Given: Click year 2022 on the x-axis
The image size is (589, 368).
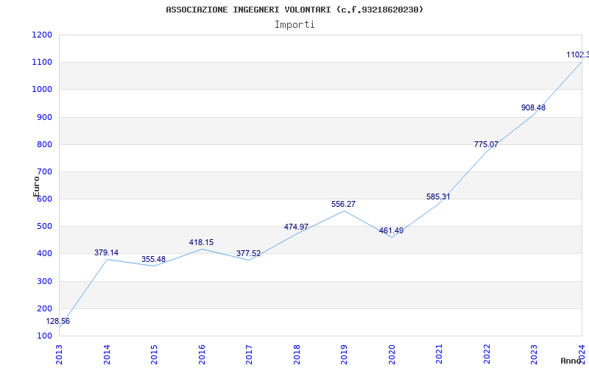Looking at the screenshot, I should tap(487, 354).
